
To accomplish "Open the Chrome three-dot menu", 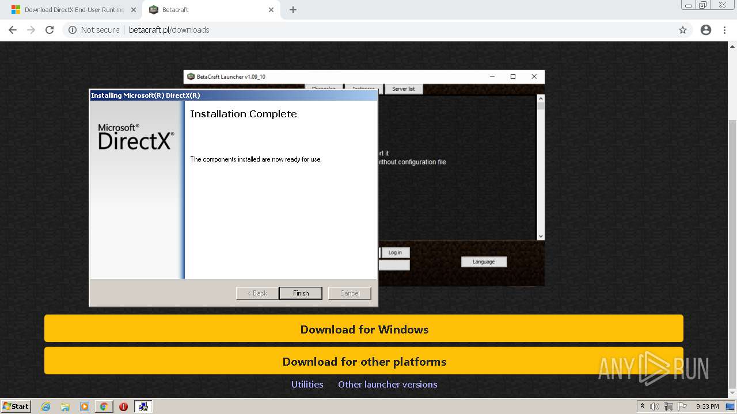I will pyautogui.click(x=724, y=30).
